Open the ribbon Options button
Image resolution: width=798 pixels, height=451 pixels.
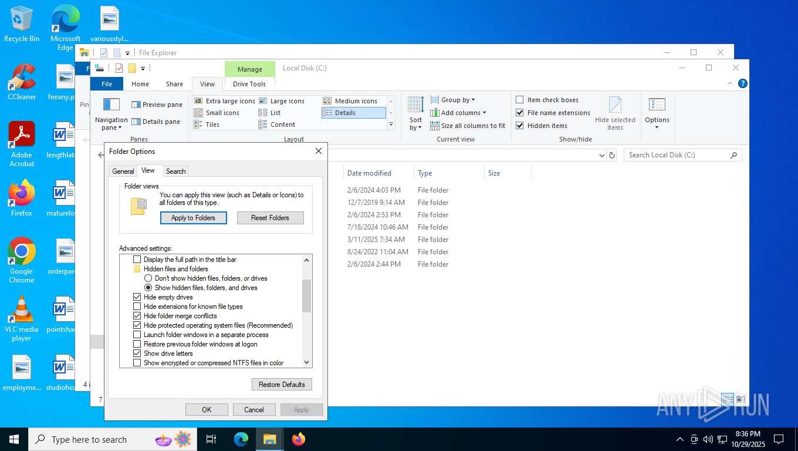[x=657, y=114]
